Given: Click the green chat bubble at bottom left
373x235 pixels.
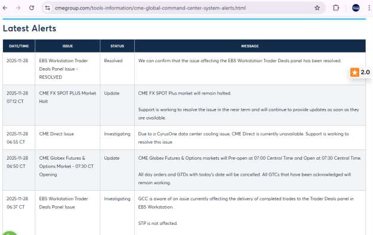Looking at the screenshot, I should tap(10, 233).
